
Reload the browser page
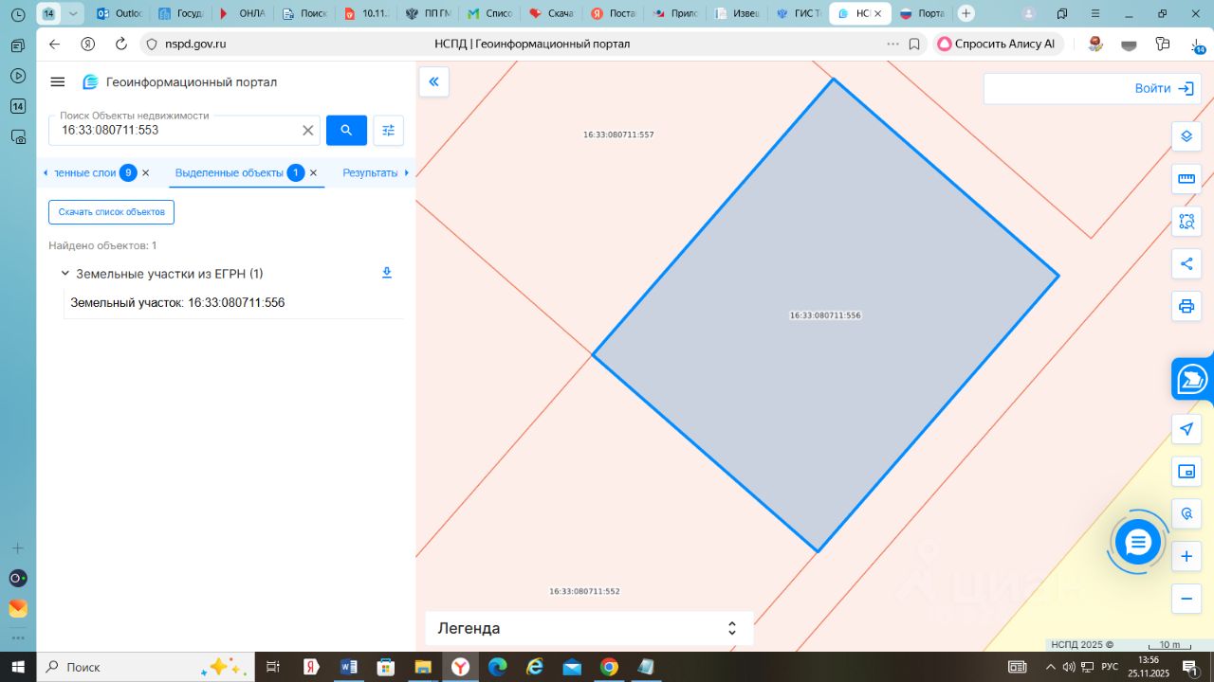coord(120,44)
